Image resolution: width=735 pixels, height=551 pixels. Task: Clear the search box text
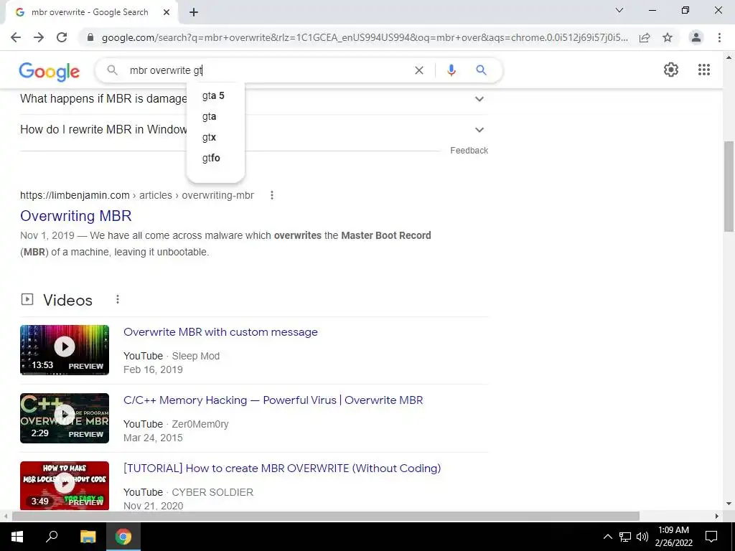click(419, 70)
